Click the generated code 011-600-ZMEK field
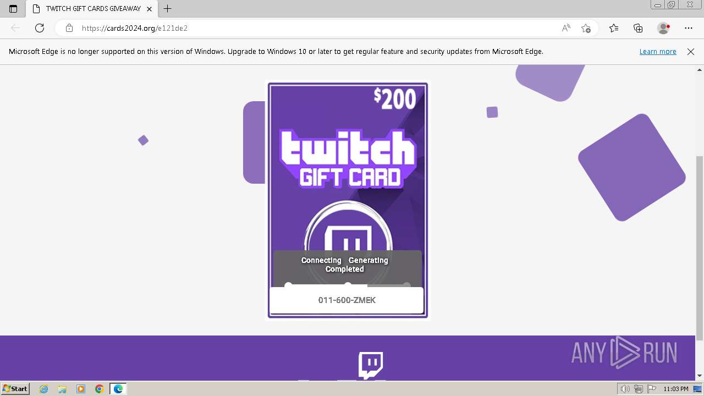Screen dimensions: 704x396 [x=346, y=300]
